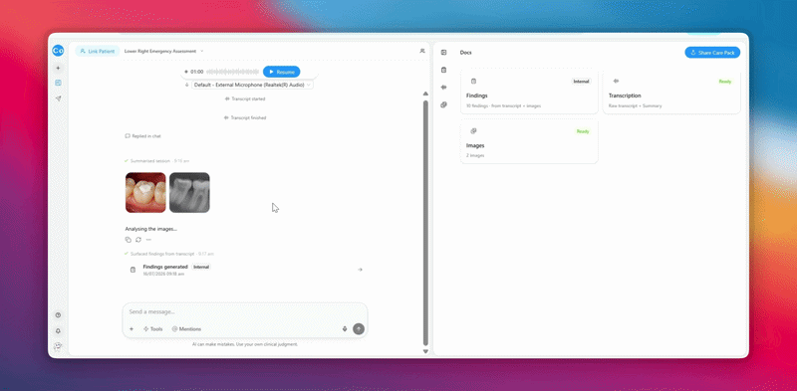Resume the recording
The image size is (797, 391).
[282, 72]
